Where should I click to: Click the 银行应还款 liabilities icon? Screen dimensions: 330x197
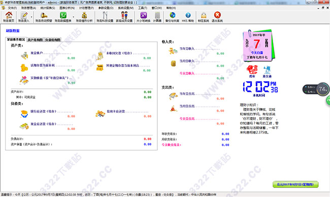tap(24, 114)
